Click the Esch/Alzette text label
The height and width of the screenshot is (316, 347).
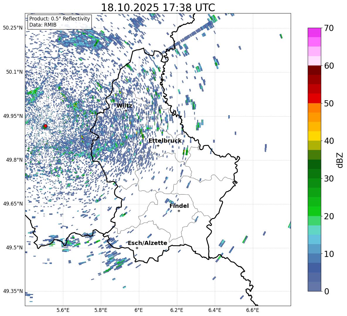[x=147, y=243]
